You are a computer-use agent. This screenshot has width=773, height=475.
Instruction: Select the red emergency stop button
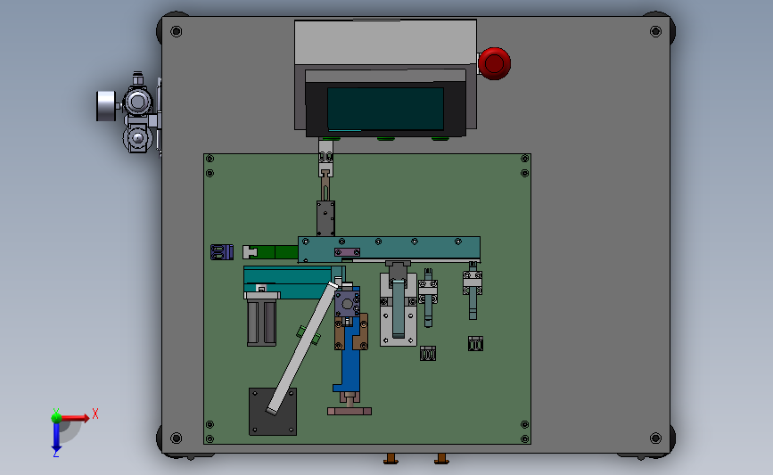point(495,63)
